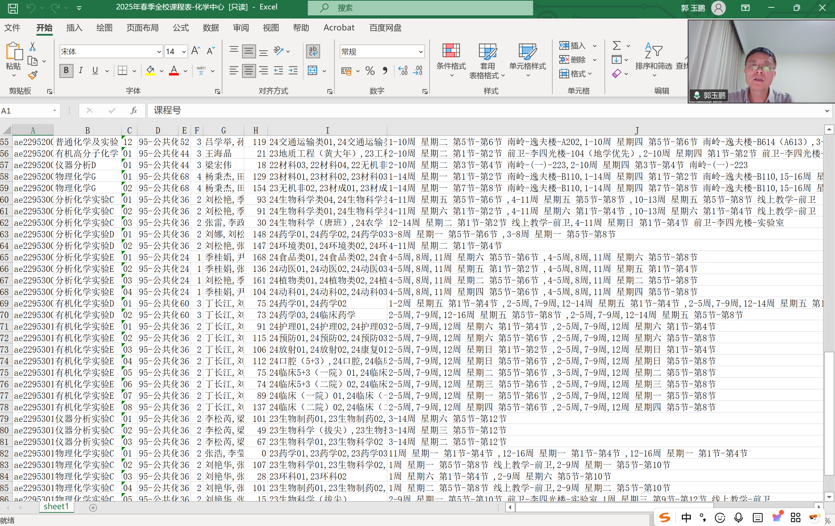This screenshot has width=835, height=526.
Task: Click the 排序和筛选 button
Action: (653, 58)
